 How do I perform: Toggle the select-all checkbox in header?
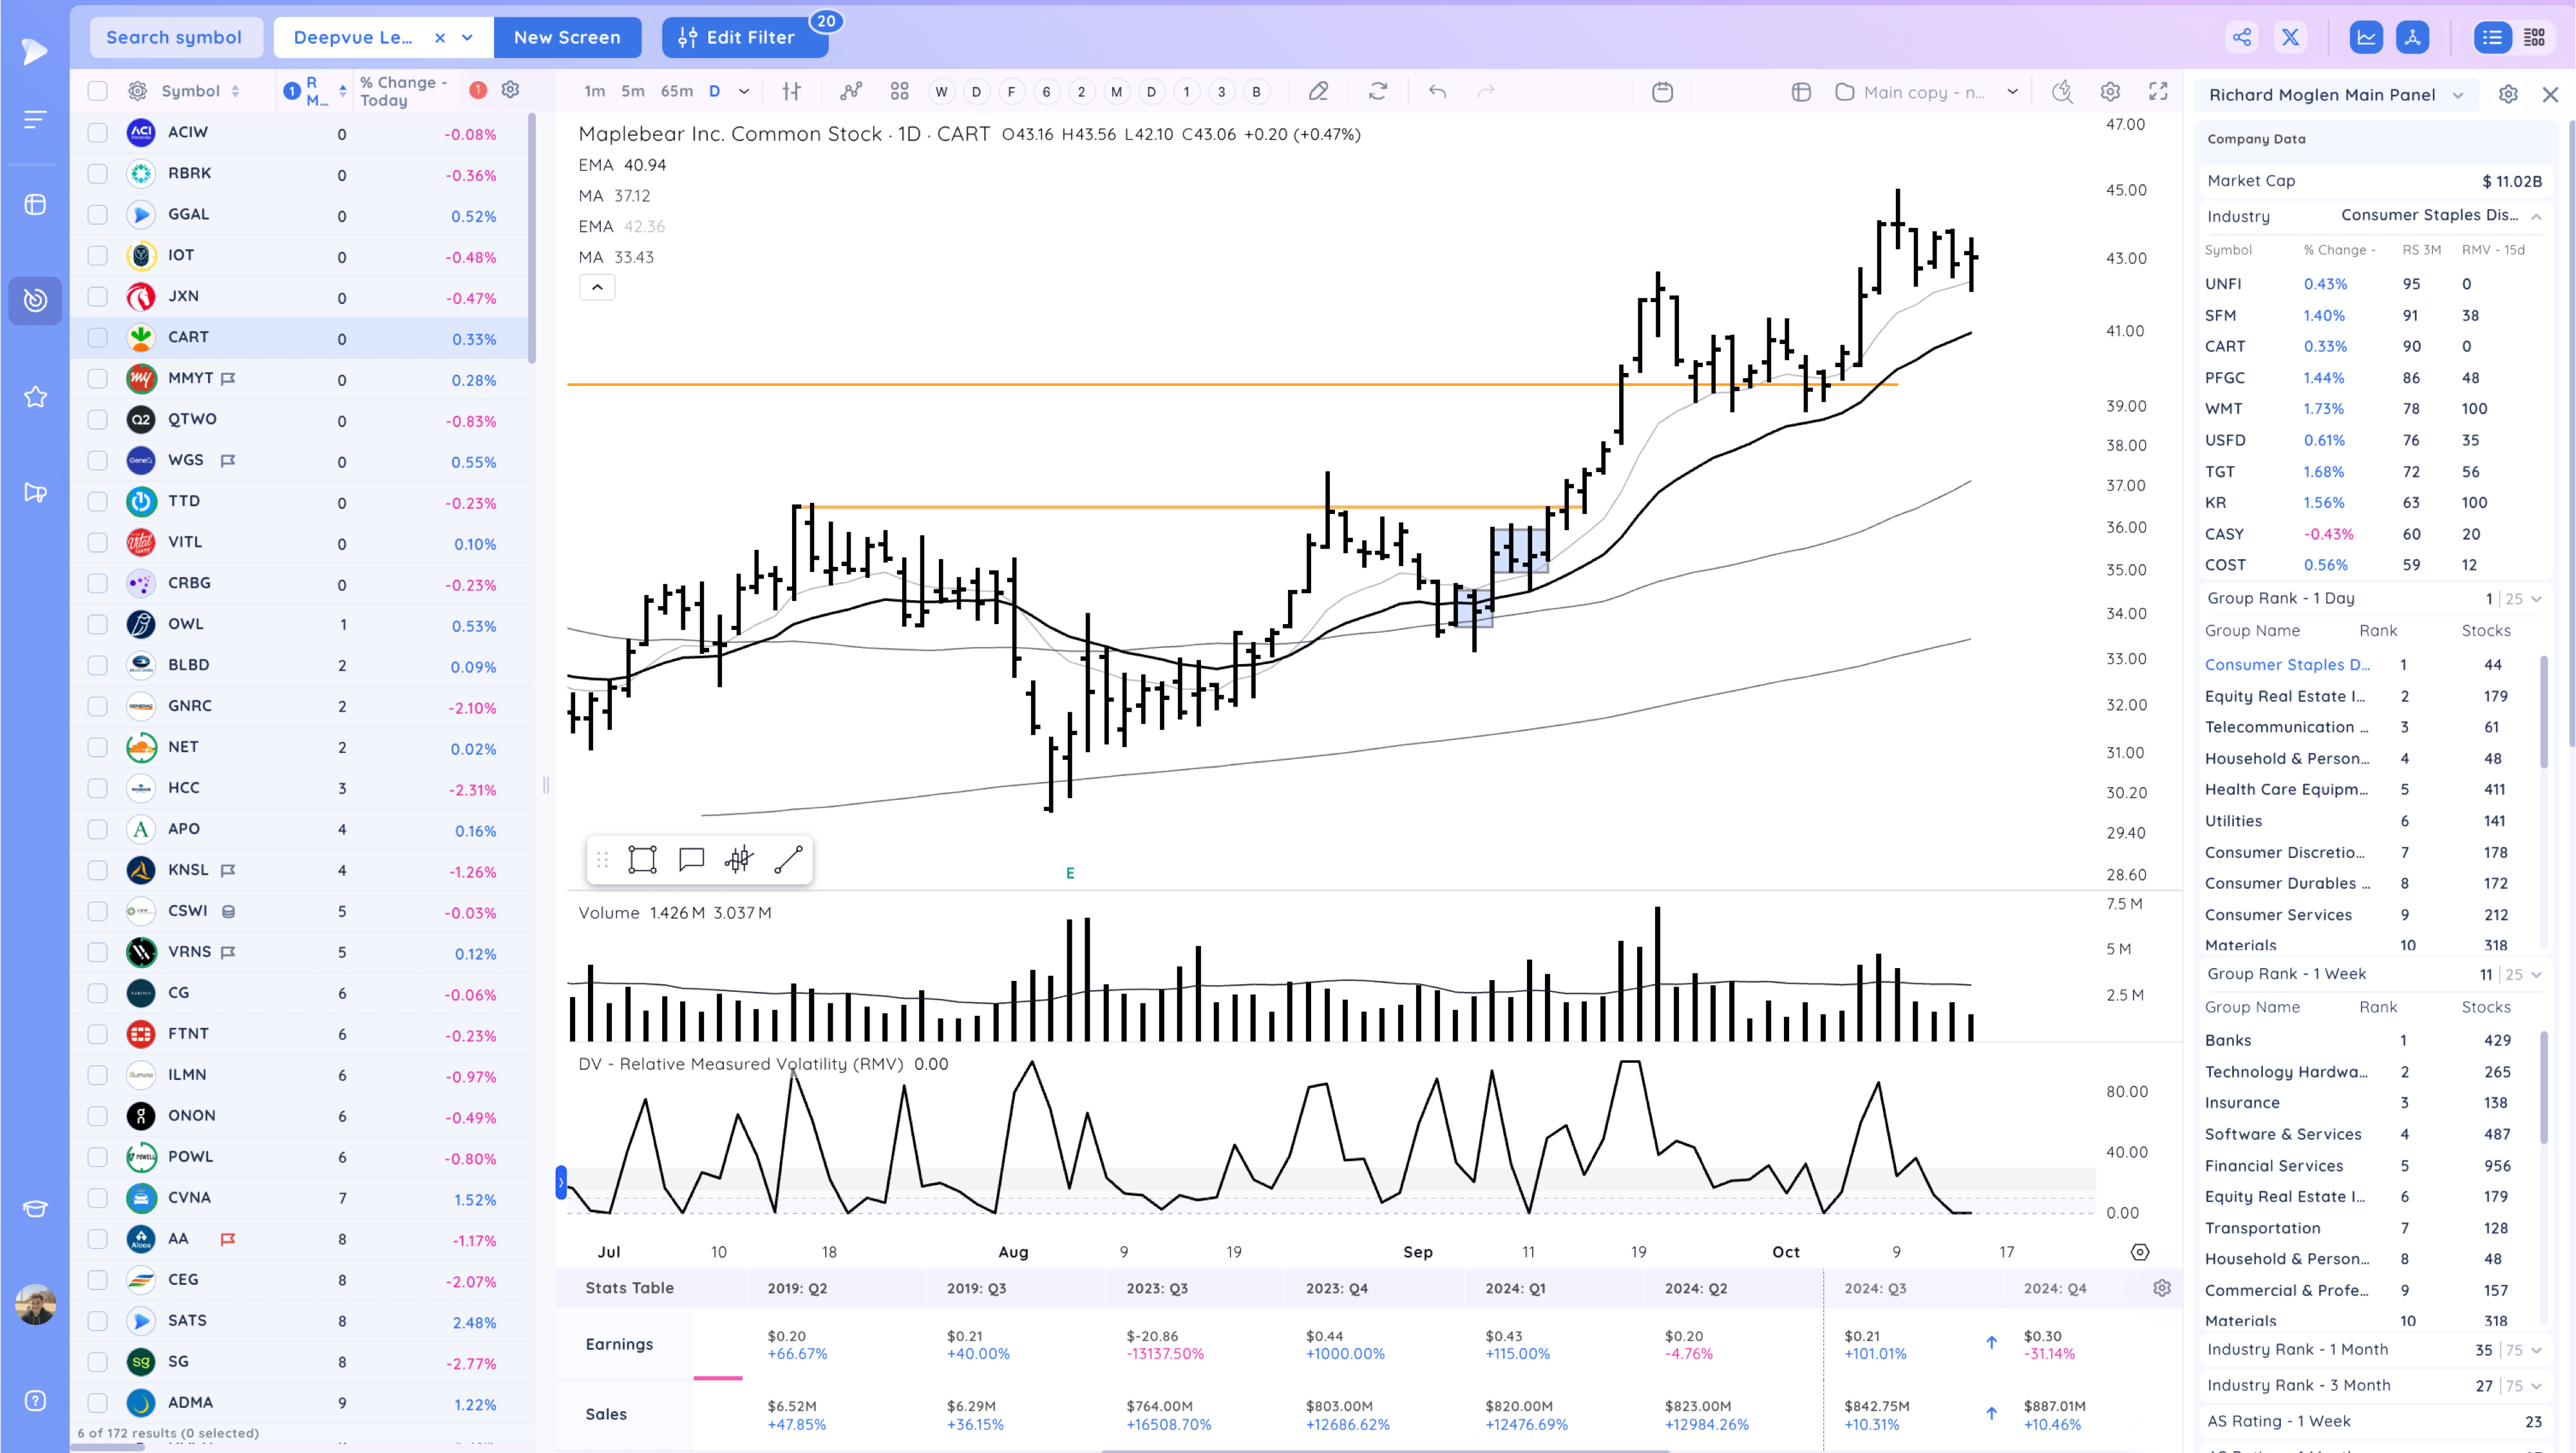point(97,91)
